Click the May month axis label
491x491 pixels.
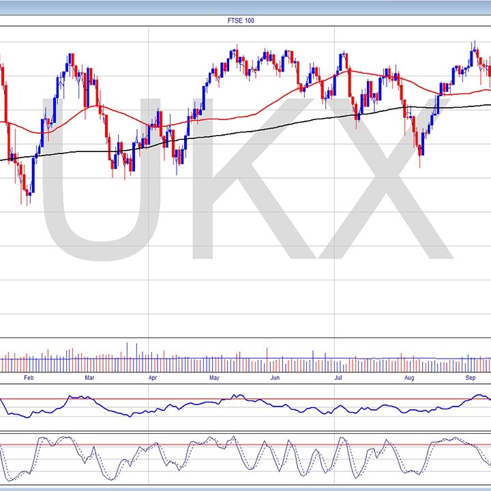214,377
